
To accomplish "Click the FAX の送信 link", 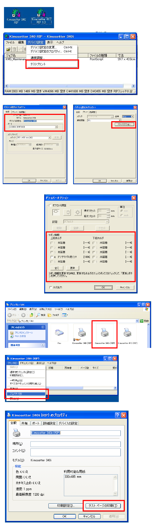I will tap(20, 336).
